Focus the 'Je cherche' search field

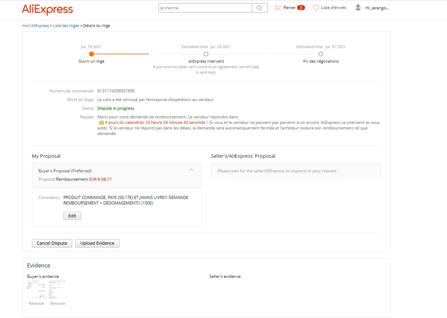point(205,8)
